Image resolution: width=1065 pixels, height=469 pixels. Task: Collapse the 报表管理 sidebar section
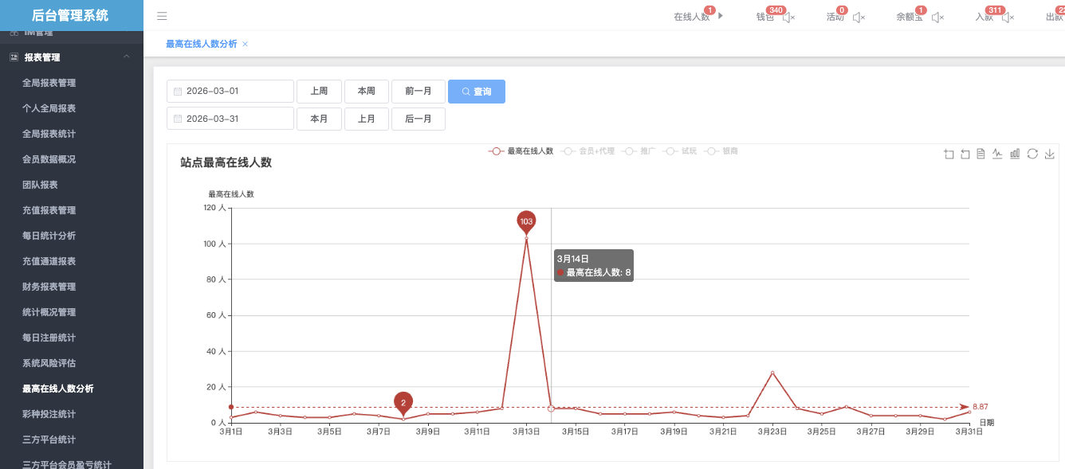126,57
